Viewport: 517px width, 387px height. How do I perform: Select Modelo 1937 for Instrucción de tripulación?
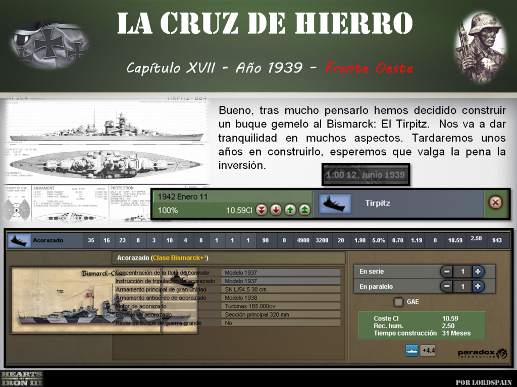281,281
